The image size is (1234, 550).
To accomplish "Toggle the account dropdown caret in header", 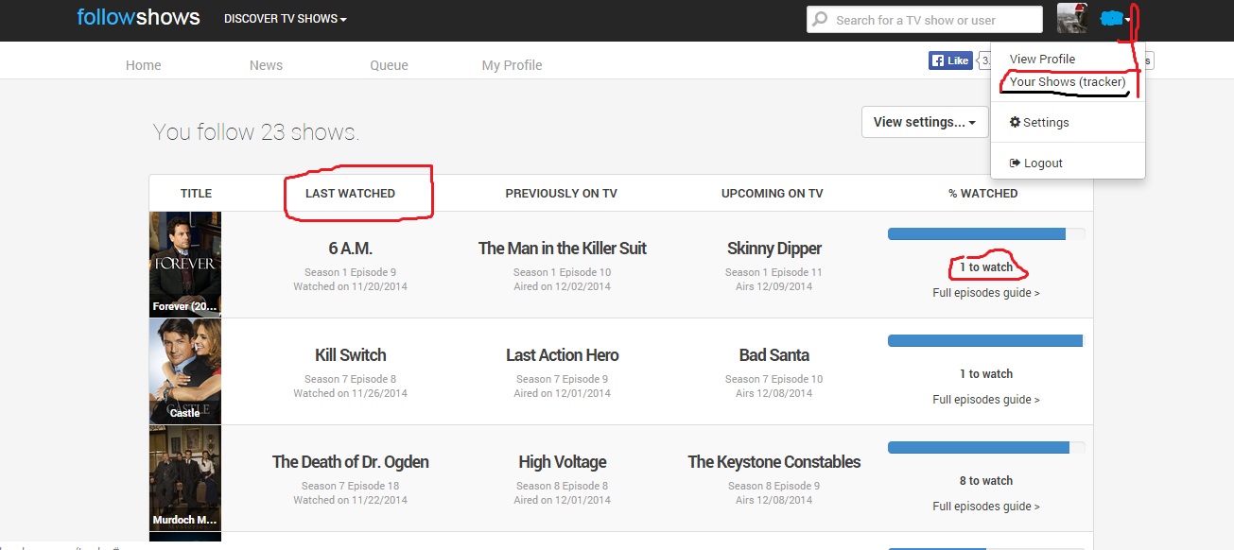I will pos(1127,20).
